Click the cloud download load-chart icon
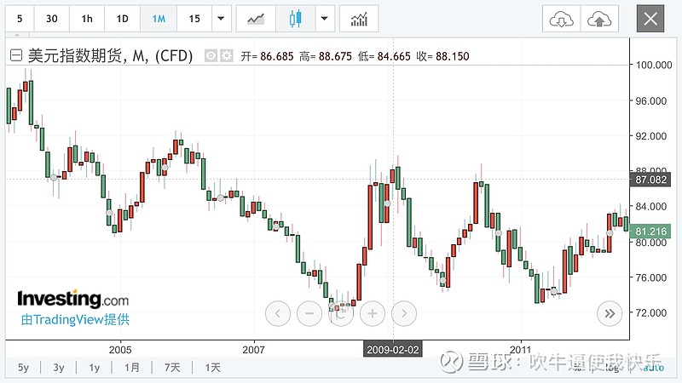 561,18
